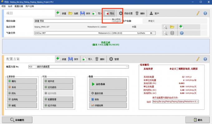This screenshot has width=212, height=124.
Task: Expand the 气象文件 CHChur.MET dropdown
Action: pos(154,33)
